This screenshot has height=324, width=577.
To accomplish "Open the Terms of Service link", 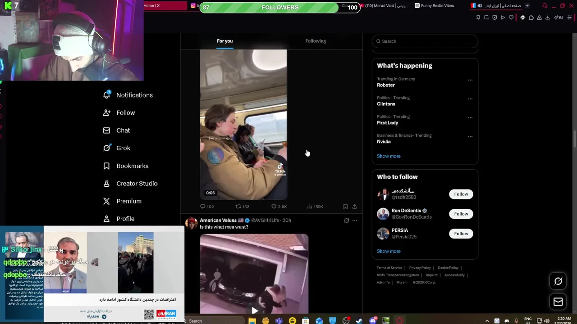I will [x=389, y=268].
